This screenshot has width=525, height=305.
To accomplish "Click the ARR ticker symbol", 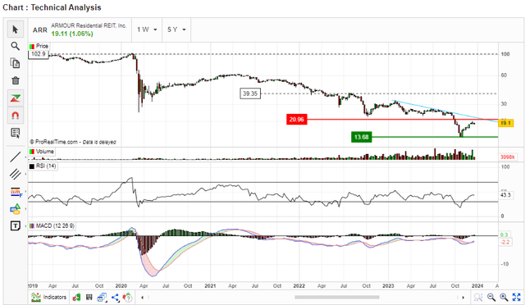I will coord(40,30).
